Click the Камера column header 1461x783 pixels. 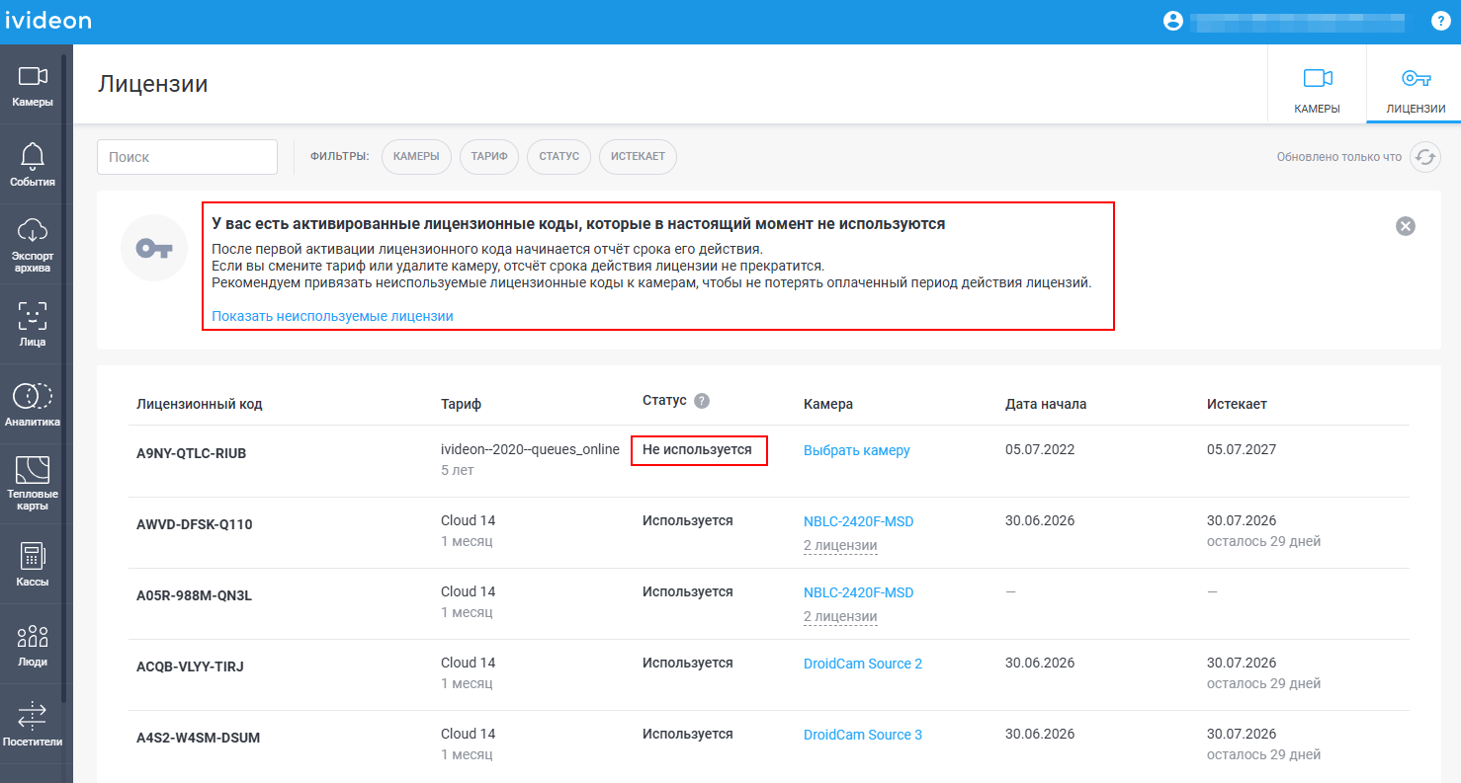[x=828, y=404]
